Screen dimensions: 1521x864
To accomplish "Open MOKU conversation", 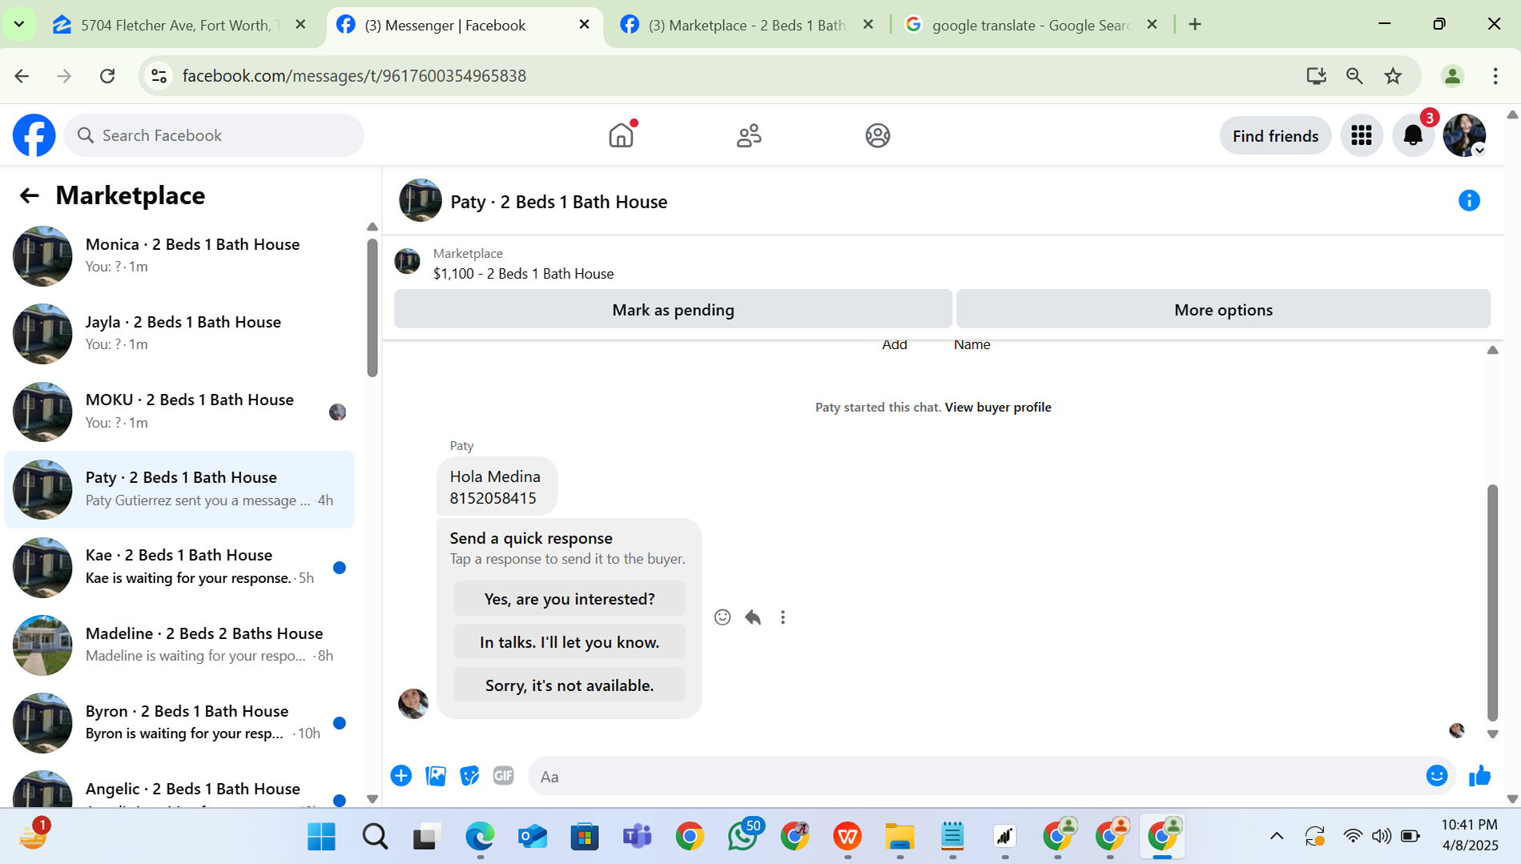I will tap(179, 411).
